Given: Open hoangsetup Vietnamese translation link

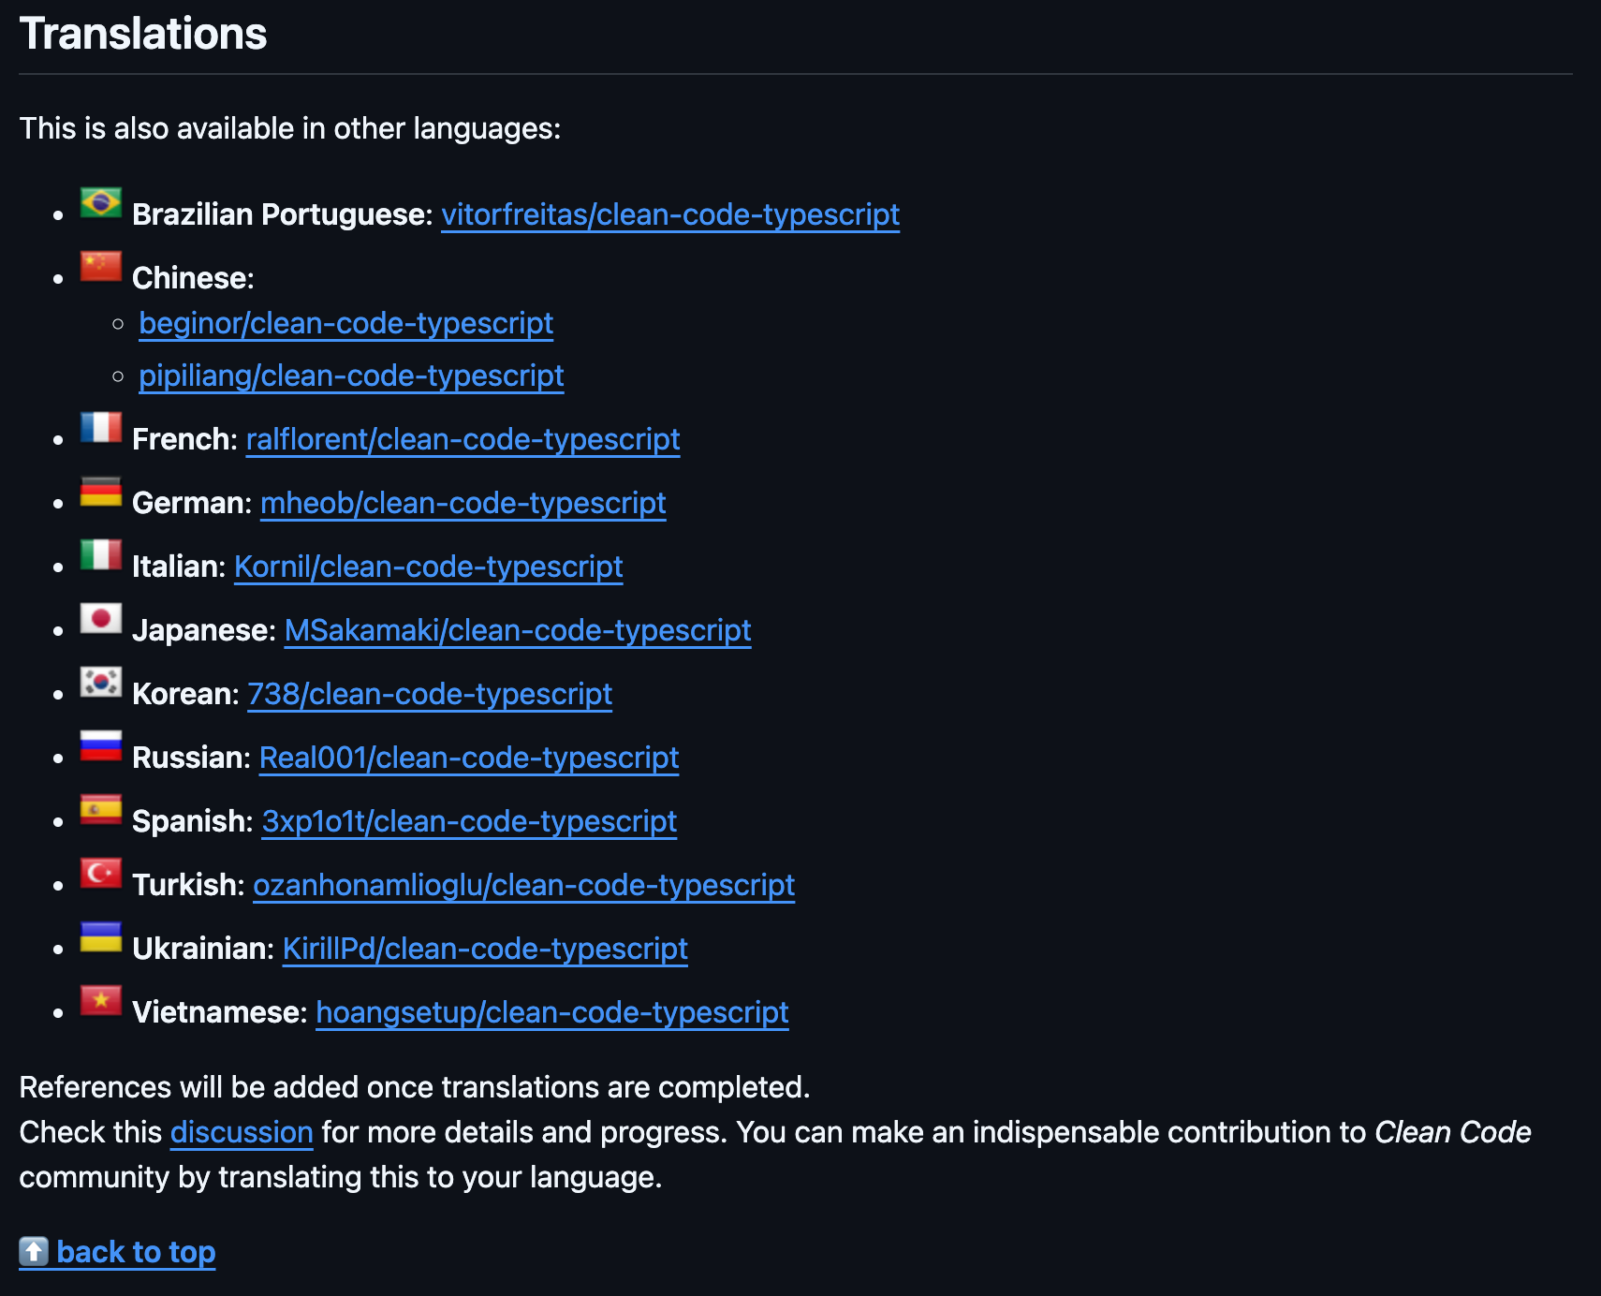Looking at the screenshot, I should (x=551, y=1012).
